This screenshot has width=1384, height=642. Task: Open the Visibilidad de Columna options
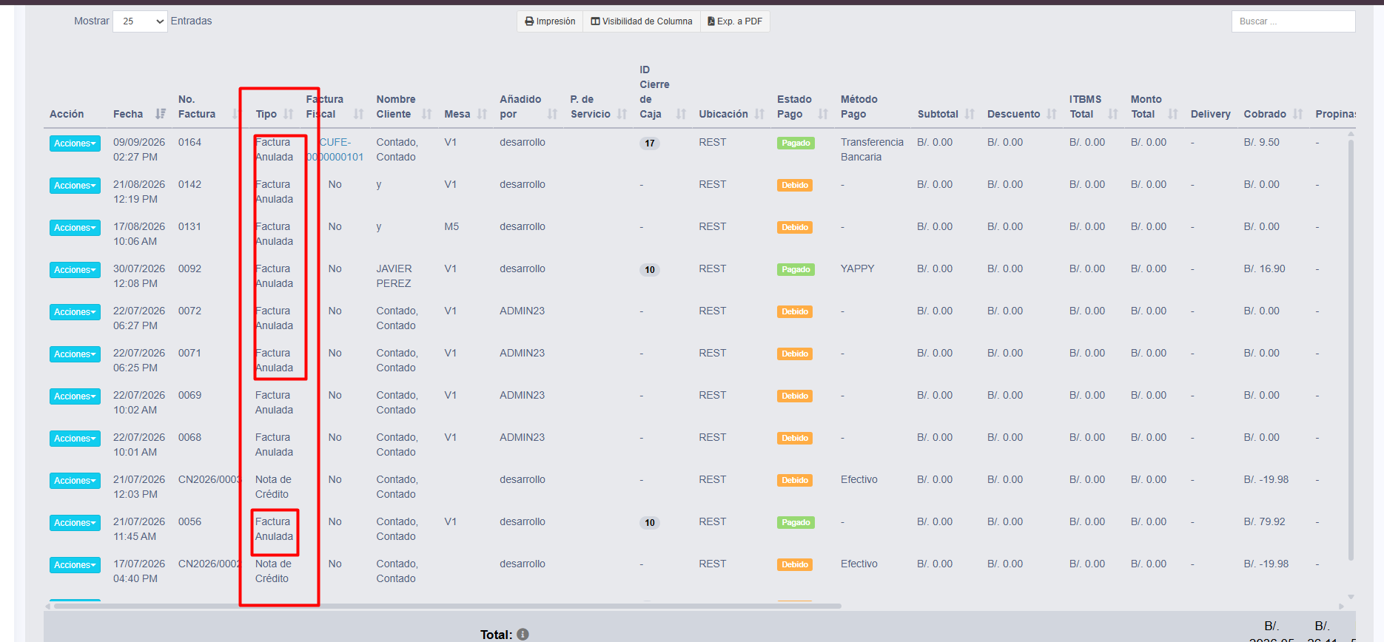pyautogui.click(x=642, y=21)
